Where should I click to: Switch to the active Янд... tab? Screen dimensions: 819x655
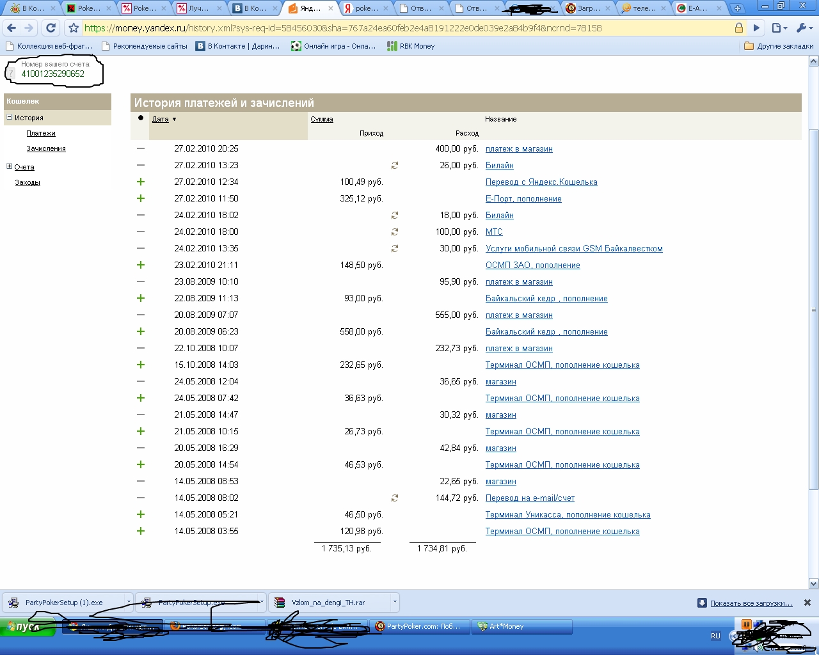tap(310, 8)
